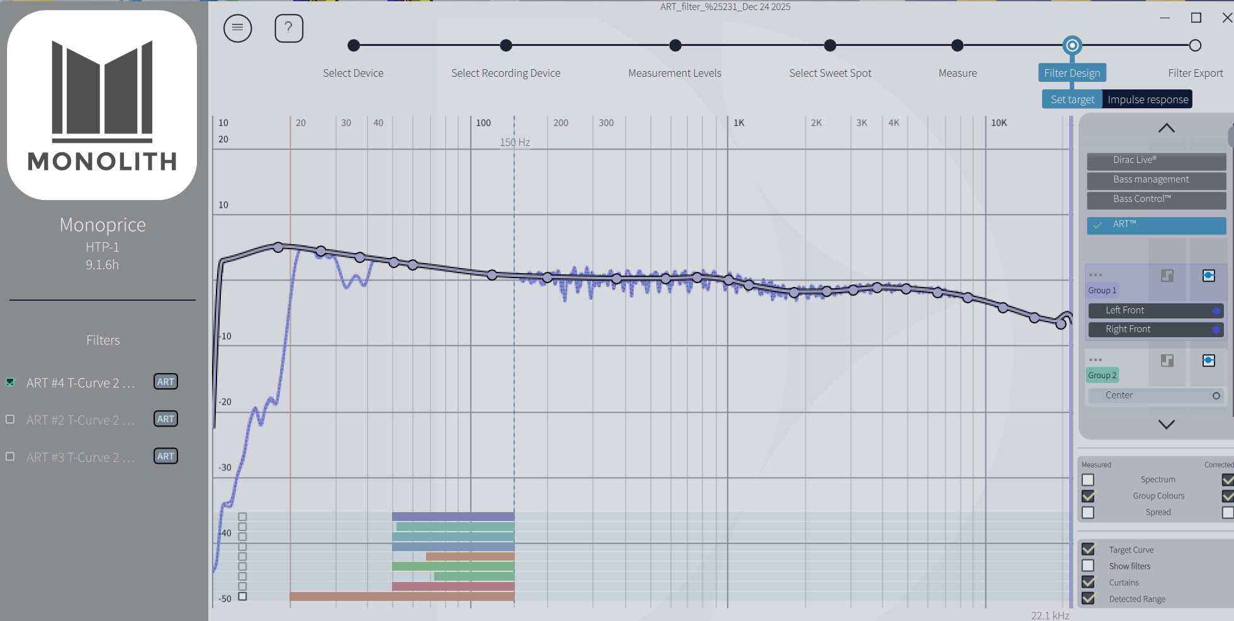Viewport: 1234px width, 621px height.
Task: Click the 150 Hz curtain line label
Action: 515,142
